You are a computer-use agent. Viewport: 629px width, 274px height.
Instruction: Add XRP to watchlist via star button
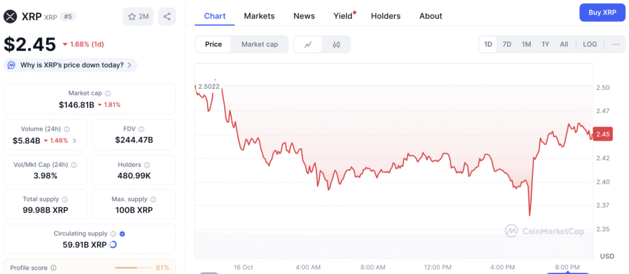[138, 17]
